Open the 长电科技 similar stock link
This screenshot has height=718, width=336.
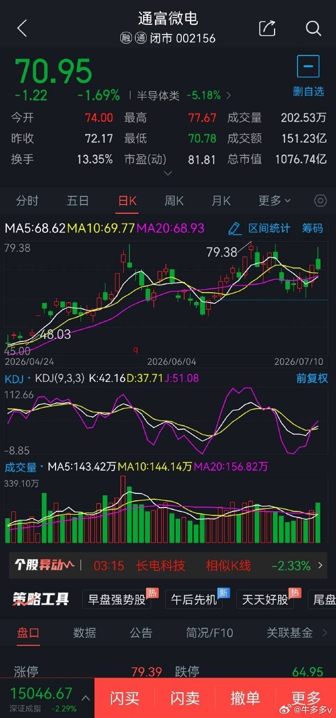pyautogui.click(x=161, y=566)
